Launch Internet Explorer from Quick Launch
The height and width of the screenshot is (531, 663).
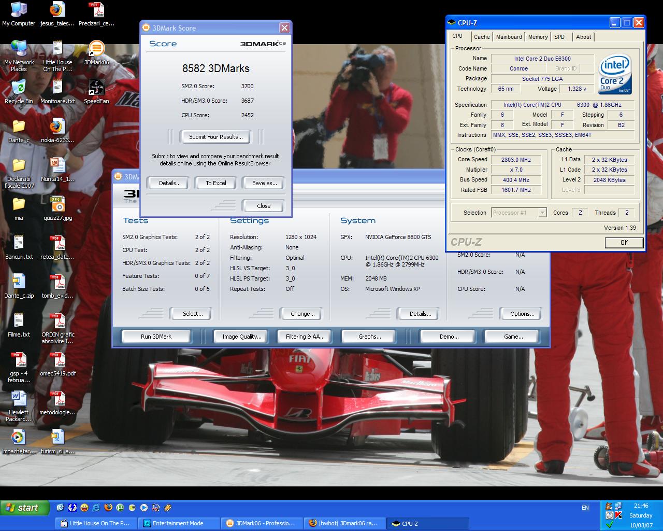pos(96,508)
